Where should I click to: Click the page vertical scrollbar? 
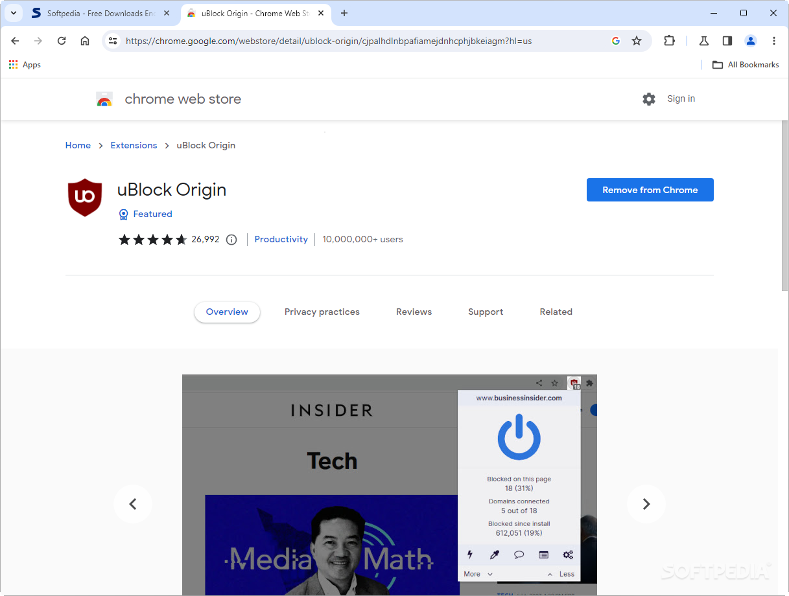point(784,206)
